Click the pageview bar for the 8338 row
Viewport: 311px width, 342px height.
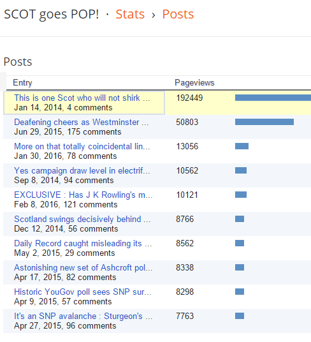pos(240,267)
